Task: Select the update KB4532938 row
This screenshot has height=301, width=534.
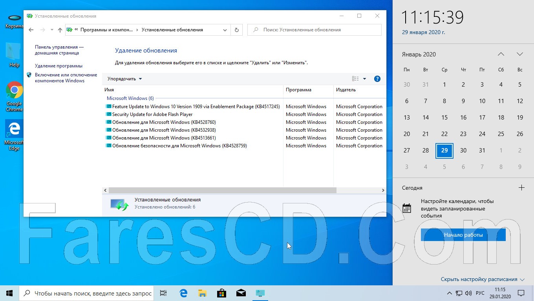Action: pos(244,130)
